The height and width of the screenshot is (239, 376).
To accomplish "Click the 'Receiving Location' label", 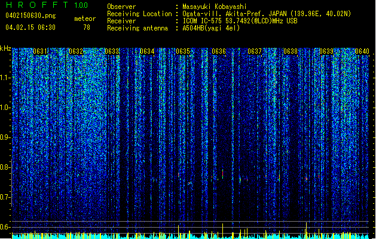I will point(139,14).
